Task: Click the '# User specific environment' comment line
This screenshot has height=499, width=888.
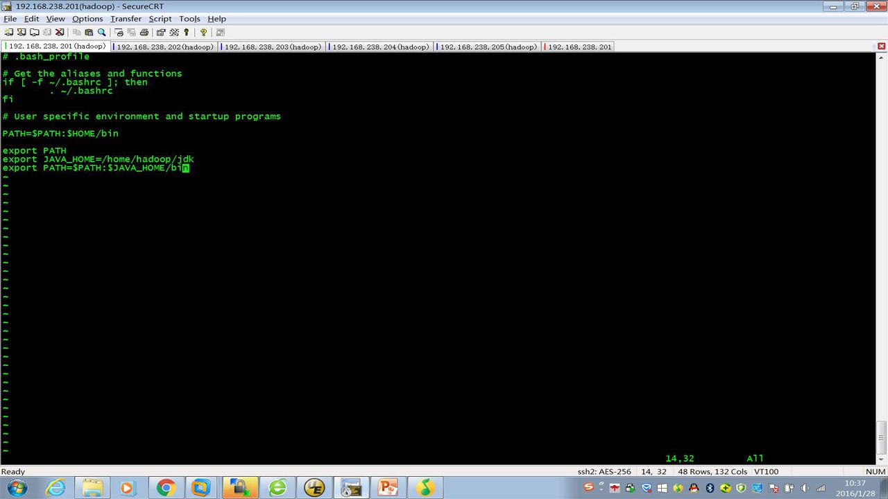Action: pyautogui.click(x=142, y=116)
